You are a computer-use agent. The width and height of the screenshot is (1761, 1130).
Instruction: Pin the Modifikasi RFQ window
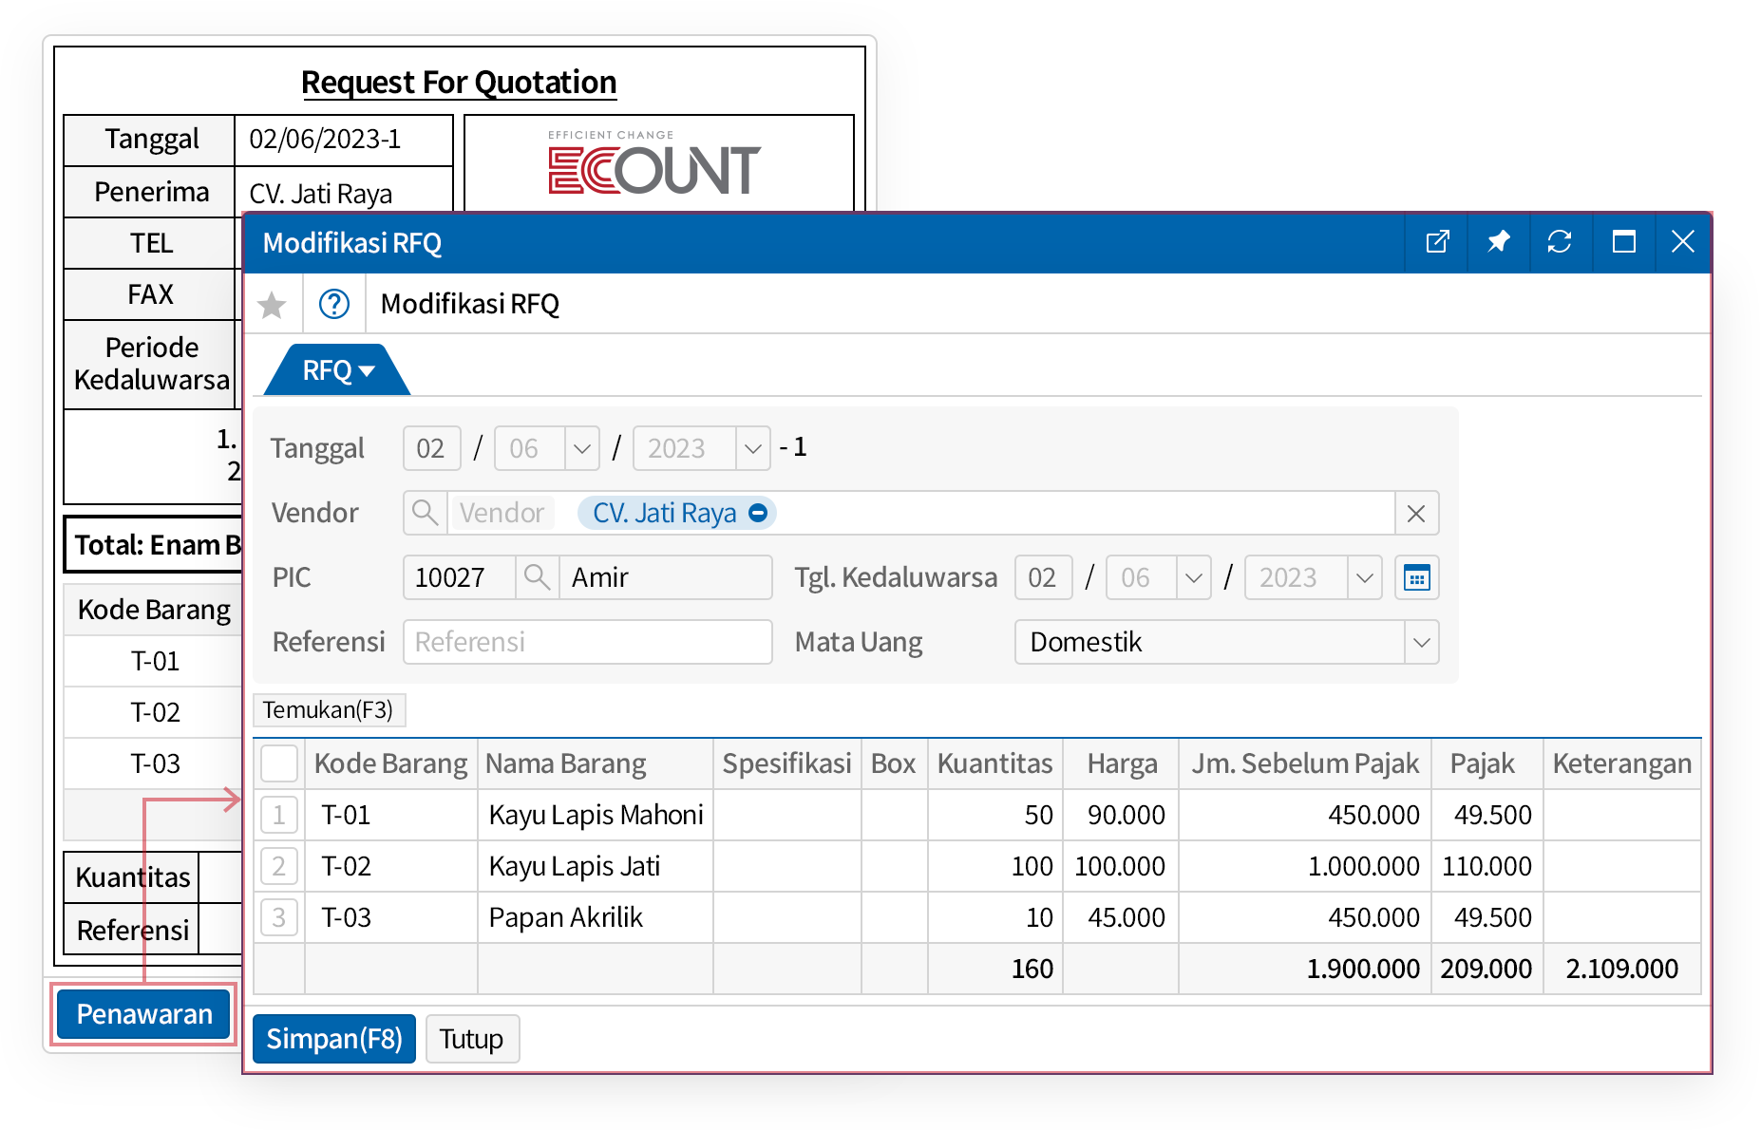[x=1498, y=242]
